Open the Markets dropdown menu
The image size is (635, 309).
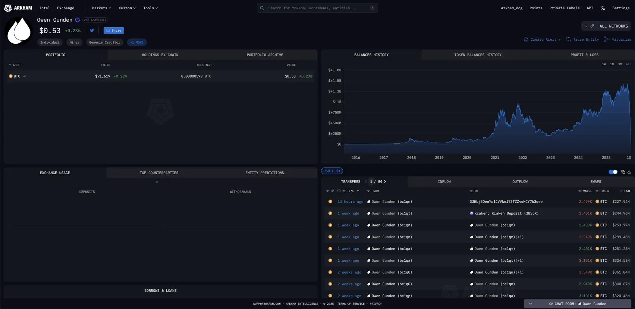click(101, 8)
